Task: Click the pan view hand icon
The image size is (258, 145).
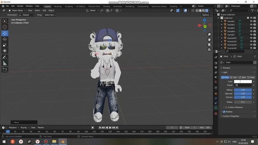Action: pos(209,39)
